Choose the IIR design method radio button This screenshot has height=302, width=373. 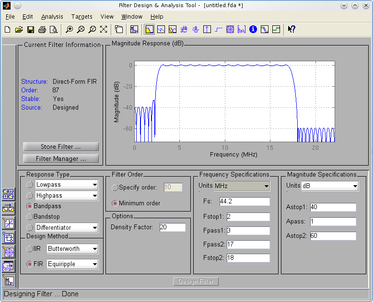[30, 249]
